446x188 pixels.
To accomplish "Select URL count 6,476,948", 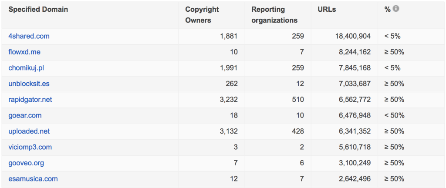I will click(x=355, y=116).
